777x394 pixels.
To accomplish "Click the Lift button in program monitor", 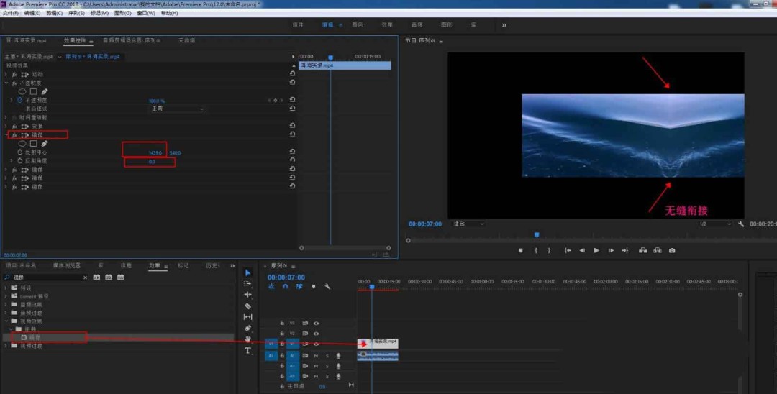I will pyautogui.click(x=642, y=250).
